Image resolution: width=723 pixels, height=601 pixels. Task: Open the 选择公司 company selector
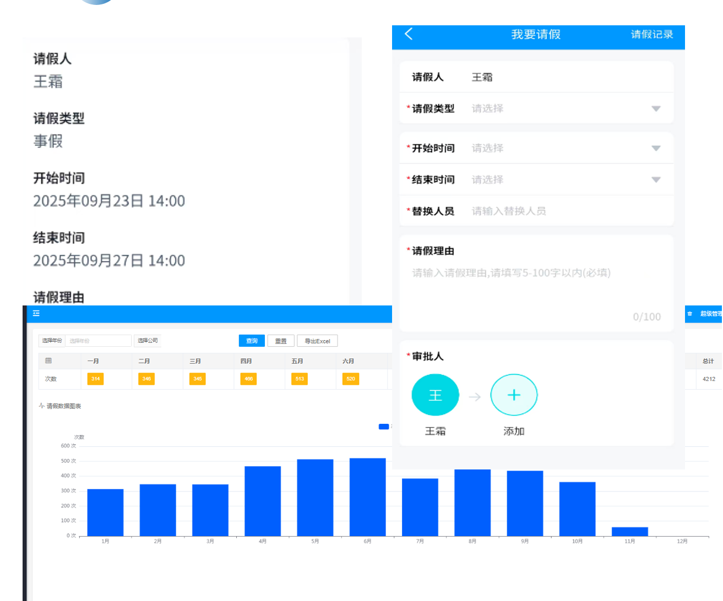pos(148,341)
